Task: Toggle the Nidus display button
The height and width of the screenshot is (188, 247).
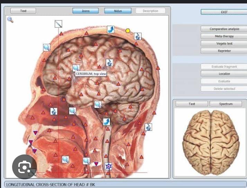Action: point(118,11)
